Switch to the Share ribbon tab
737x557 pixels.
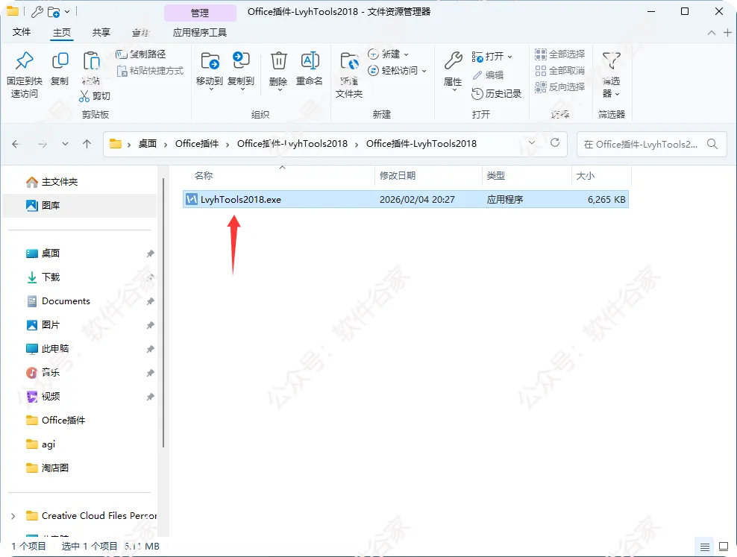tap(101, 32)
